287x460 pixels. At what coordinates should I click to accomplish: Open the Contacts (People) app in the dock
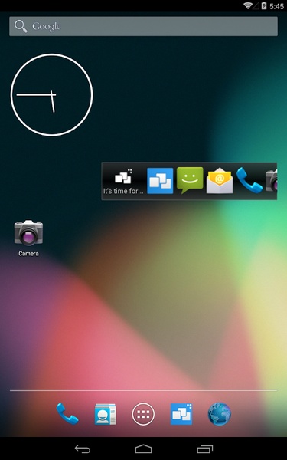tap(105, 414)
